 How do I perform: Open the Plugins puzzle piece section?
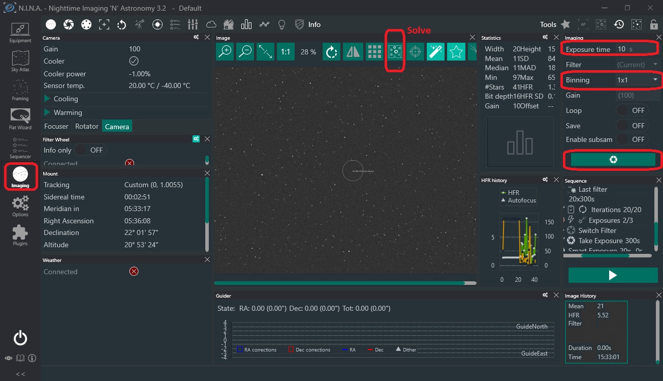(20, 236)
